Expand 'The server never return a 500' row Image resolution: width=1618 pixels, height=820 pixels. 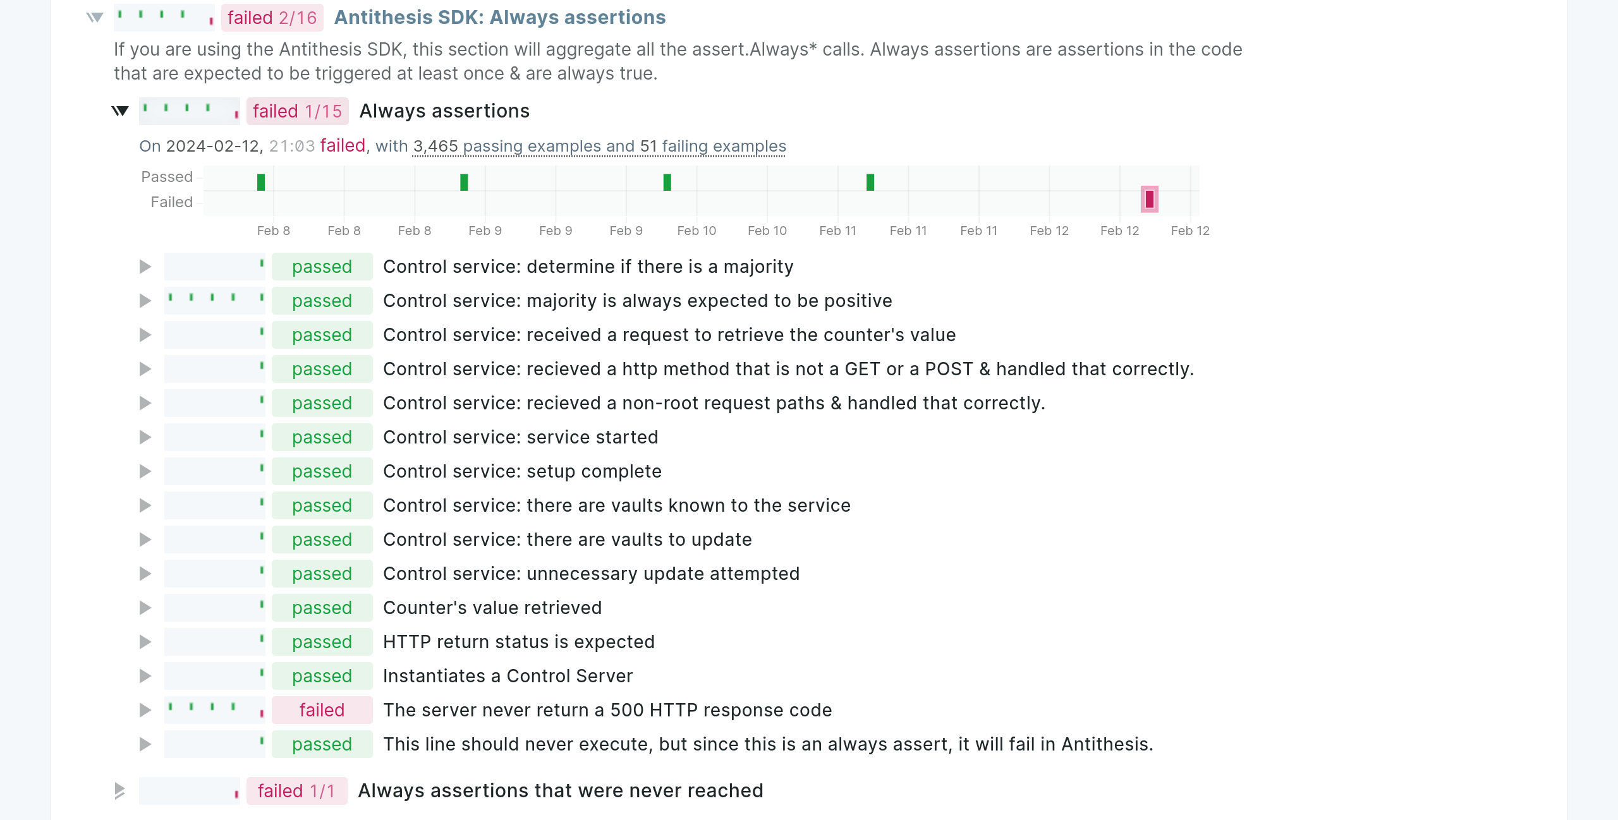[145, 710]
